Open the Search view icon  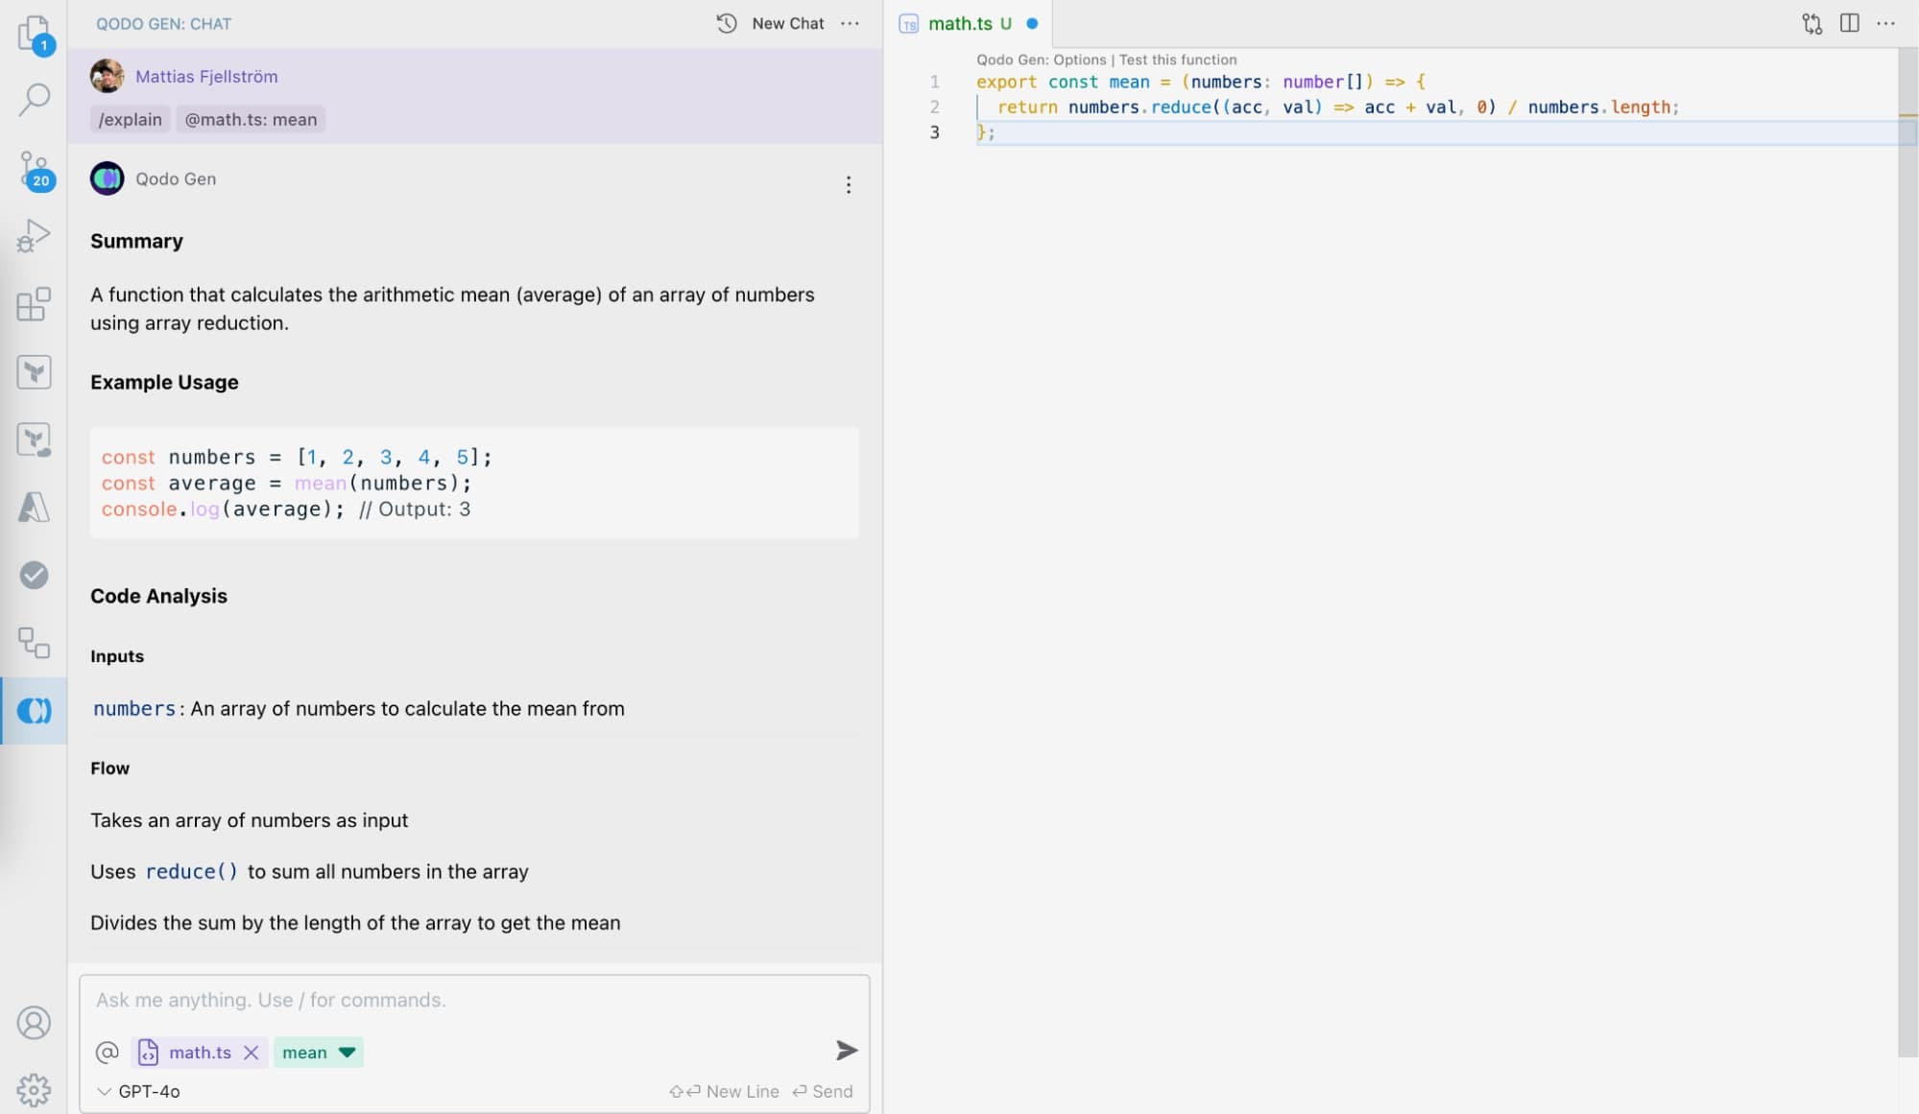pos(34,99)
